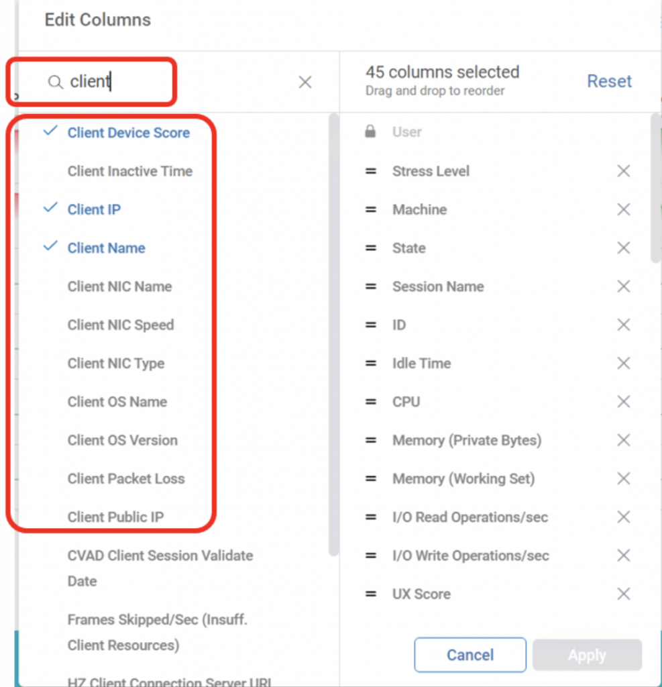This screenshot has width=662, height=687.
Task: Click the selected columns list scrollbar
Action: point(655,188)
